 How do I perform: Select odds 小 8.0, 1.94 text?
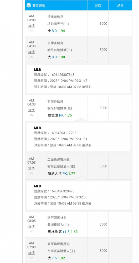(56, 31)
